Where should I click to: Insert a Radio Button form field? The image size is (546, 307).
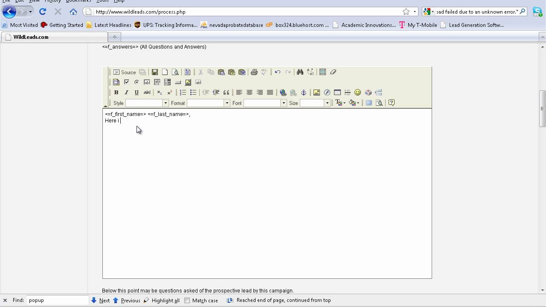(136, 82)
